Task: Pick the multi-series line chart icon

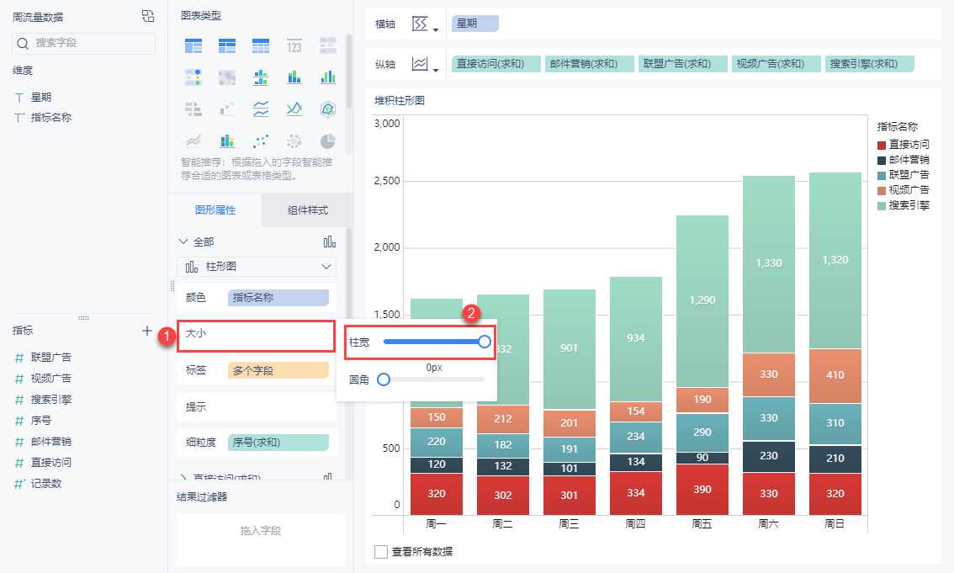Action: pyautogui.click(x=294, y=109)
